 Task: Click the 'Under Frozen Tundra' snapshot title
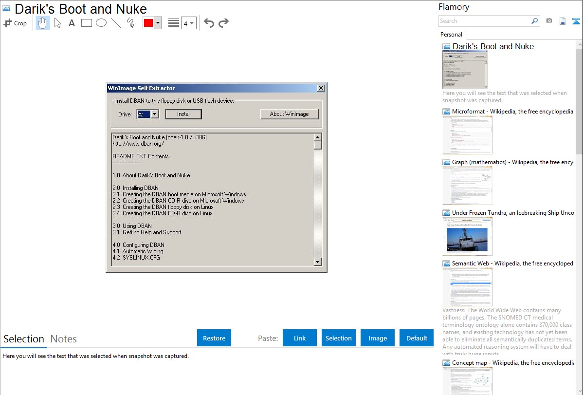[513, 212]
